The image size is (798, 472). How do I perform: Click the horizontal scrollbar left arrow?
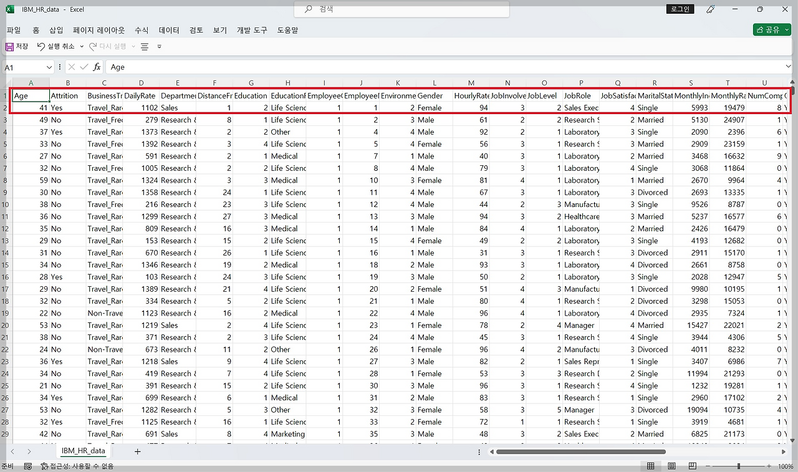click(492, 451)
